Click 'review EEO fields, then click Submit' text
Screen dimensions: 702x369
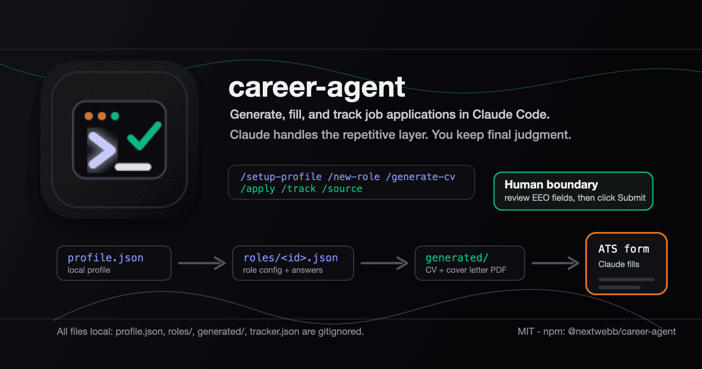coord(575,198)
